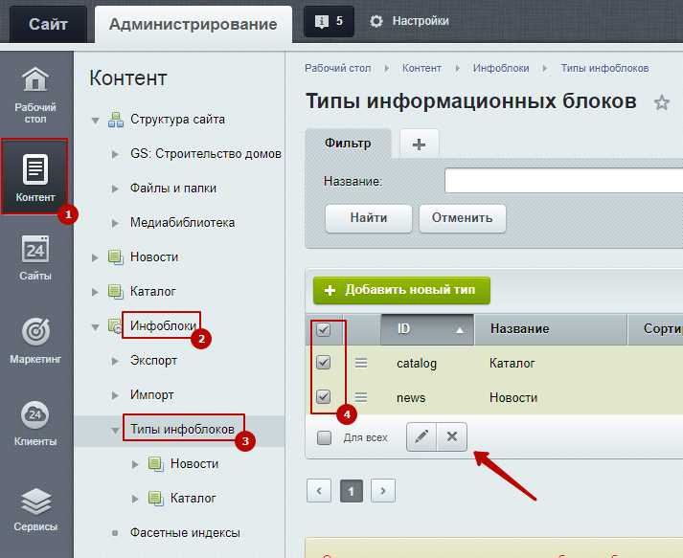
Task: Open the Клиенты sidebar section
Action: click(x=35, y=423)
